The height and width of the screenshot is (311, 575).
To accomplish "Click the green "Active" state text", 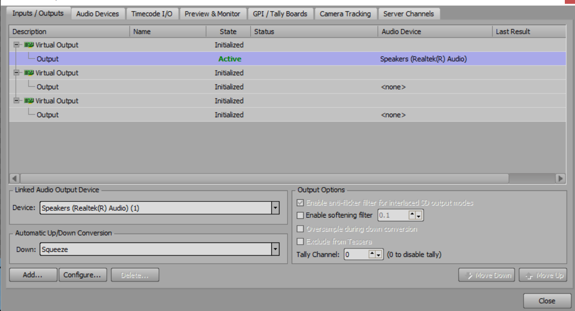I will (x=230, y=59).
